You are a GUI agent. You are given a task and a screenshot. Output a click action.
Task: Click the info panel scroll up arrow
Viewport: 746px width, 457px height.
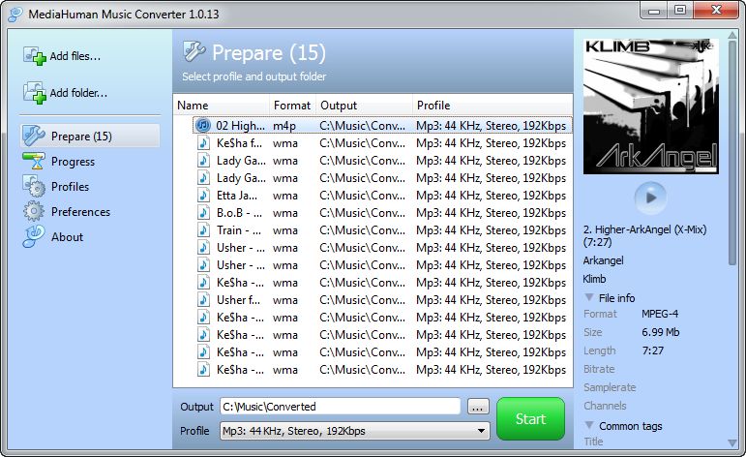[x=732, y=35]
